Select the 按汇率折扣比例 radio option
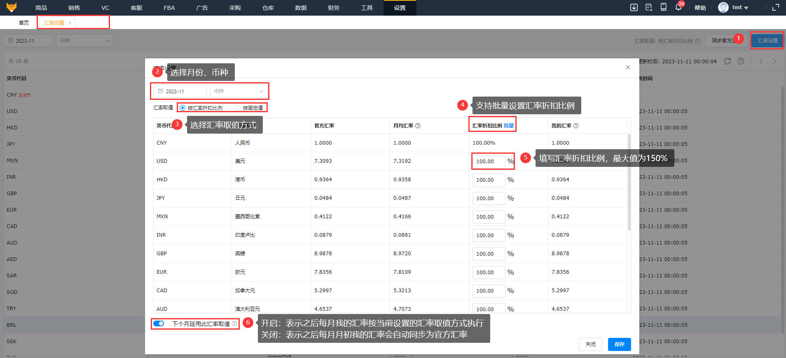786x358 pixels. tap(182, 108)
